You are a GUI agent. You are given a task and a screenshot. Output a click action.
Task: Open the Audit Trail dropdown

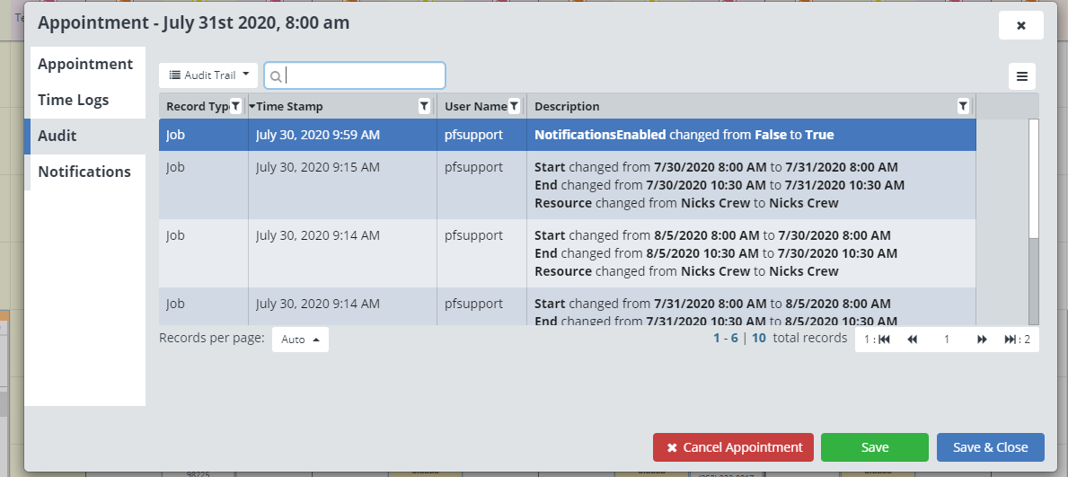(x=208, y=75)
